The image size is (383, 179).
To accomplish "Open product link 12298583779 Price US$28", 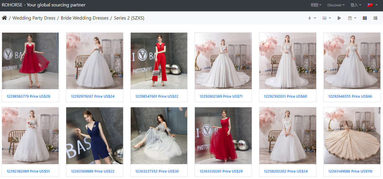I will [x=28, y=96].
